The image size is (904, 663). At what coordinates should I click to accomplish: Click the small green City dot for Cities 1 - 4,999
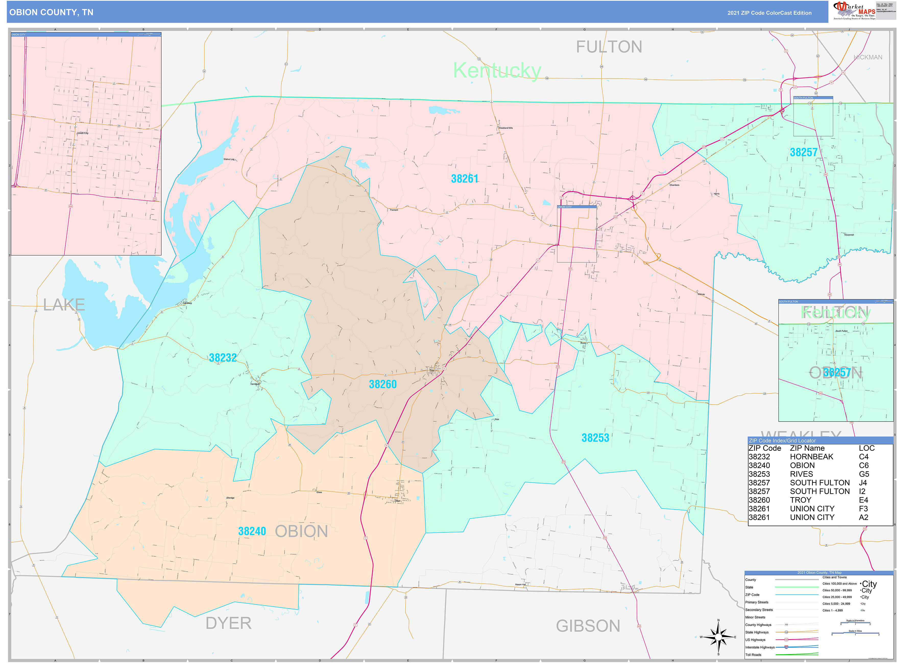coord(861,610)
